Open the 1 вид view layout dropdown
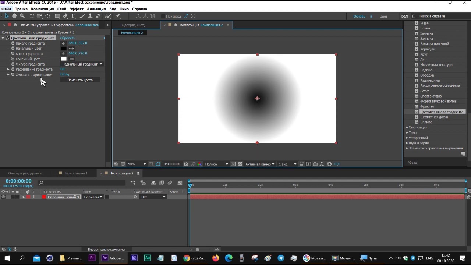 point(287,164)
